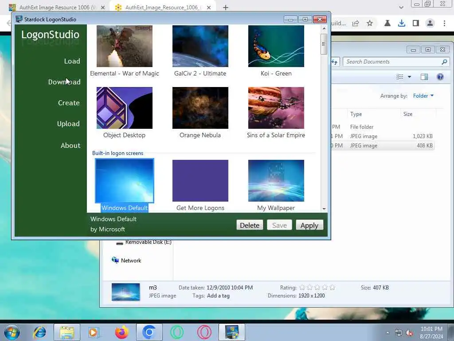Open the About section in LogonStudio
The width and height of the screenshot is (454, 341).
pos(70,146)
